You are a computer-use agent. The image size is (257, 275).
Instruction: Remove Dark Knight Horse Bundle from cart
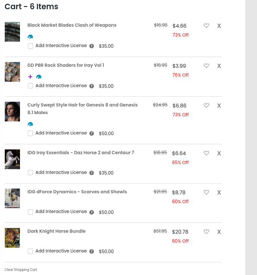219,232
